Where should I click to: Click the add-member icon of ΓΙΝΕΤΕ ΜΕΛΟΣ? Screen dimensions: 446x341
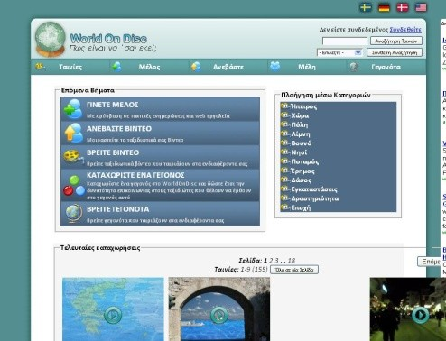coord(73,109)
